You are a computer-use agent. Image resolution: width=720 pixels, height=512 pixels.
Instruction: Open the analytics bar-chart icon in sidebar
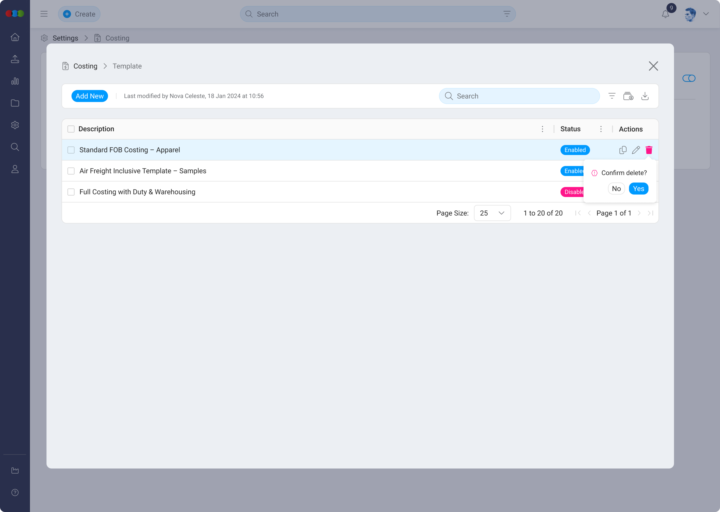[x=15, y=81]
